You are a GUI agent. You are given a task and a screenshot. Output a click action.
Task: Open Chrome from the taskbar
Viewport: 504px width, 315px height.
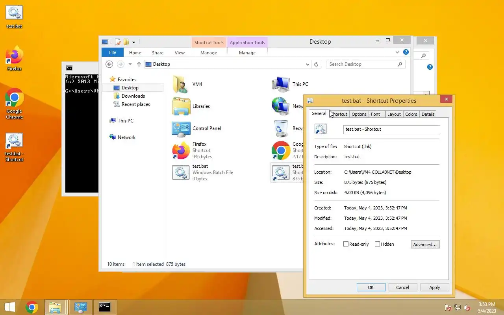(32, 307)
